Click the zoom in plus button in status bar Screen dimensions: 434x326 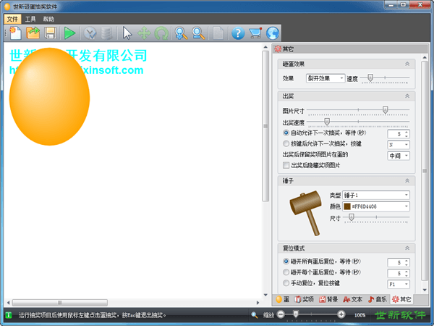click(341, 315)
